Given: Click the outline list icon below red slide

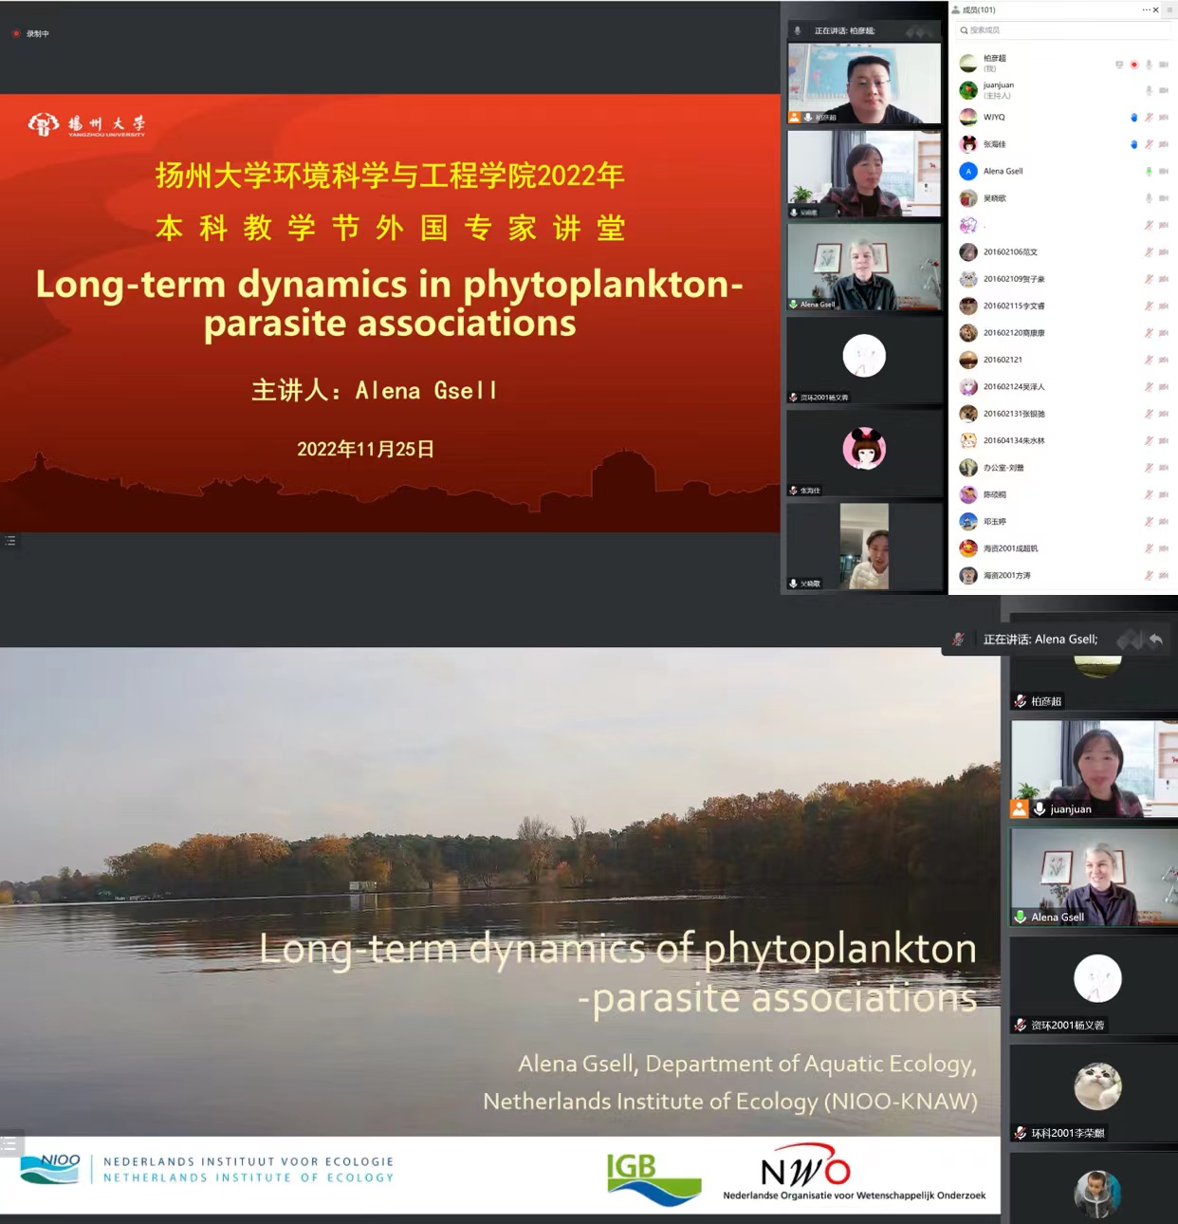Looking at the screenshot, I should pyautogui.click(x=10, y=541).
